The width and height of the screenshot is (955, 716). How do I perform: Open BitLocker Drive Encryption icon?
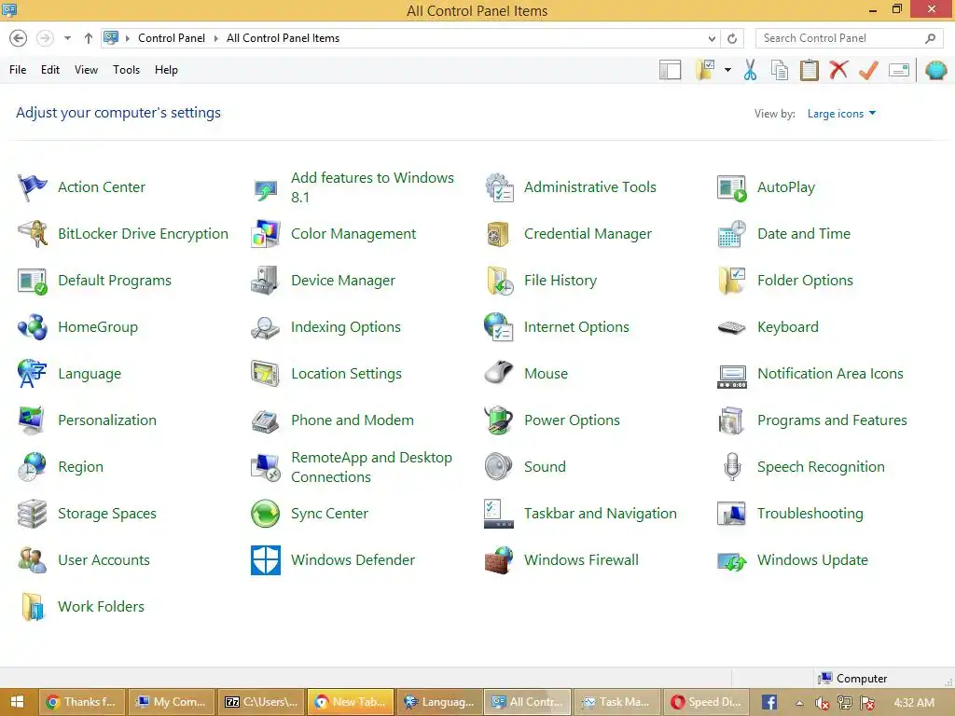coord(33,234)
